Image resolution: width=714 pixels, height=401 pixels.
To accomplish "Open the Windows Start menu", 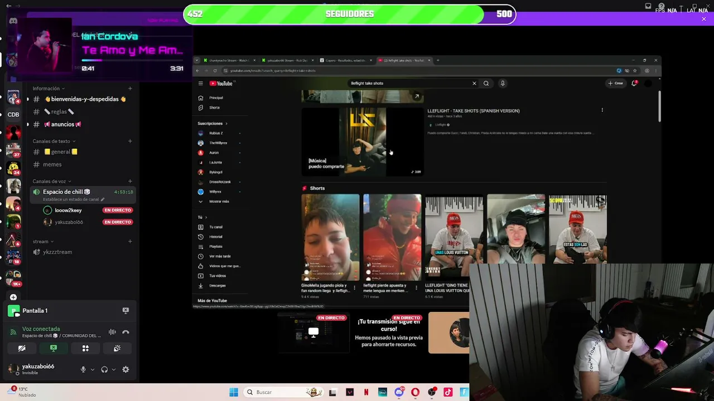I will tap(234, 393).
